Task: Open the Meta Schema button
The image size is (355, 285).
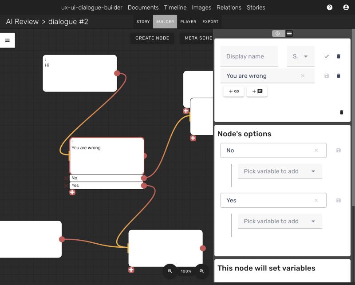Action: pos(197,38)
